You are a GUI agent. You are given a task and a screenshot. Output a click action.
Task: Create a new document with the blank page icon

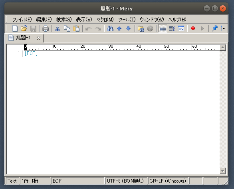coord(15,28)
